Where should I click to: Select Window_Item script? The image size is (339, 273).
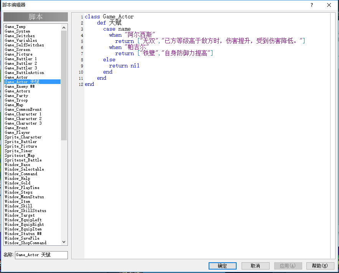33,201
